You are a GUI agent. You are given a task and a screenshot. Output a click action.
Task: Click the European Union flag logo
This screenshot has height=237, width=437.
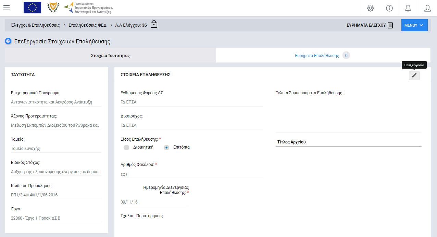[x=32, y=8]
